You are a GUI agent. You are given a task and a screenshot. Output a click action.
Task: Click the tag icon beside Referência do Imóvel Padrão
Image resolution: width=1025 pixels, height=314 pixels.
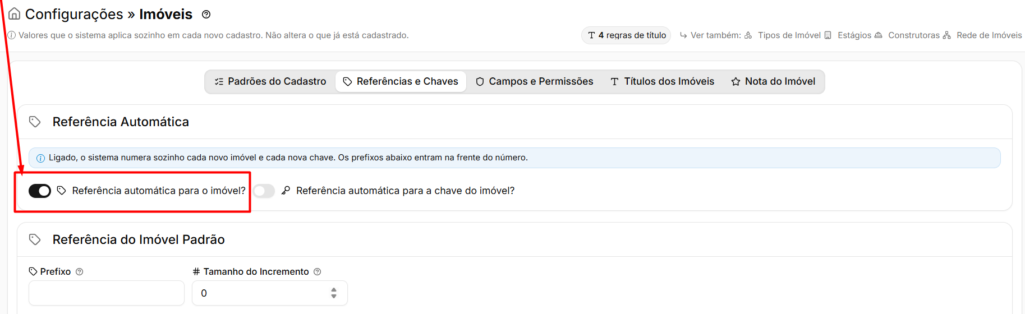point(35,239)
